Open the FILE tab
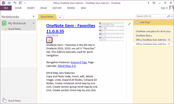This screenshot has height=104, width=174. click(6, 8)
